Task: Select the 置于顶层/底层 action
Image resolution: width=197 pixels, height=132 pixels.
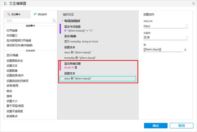Action: point(15,106)
